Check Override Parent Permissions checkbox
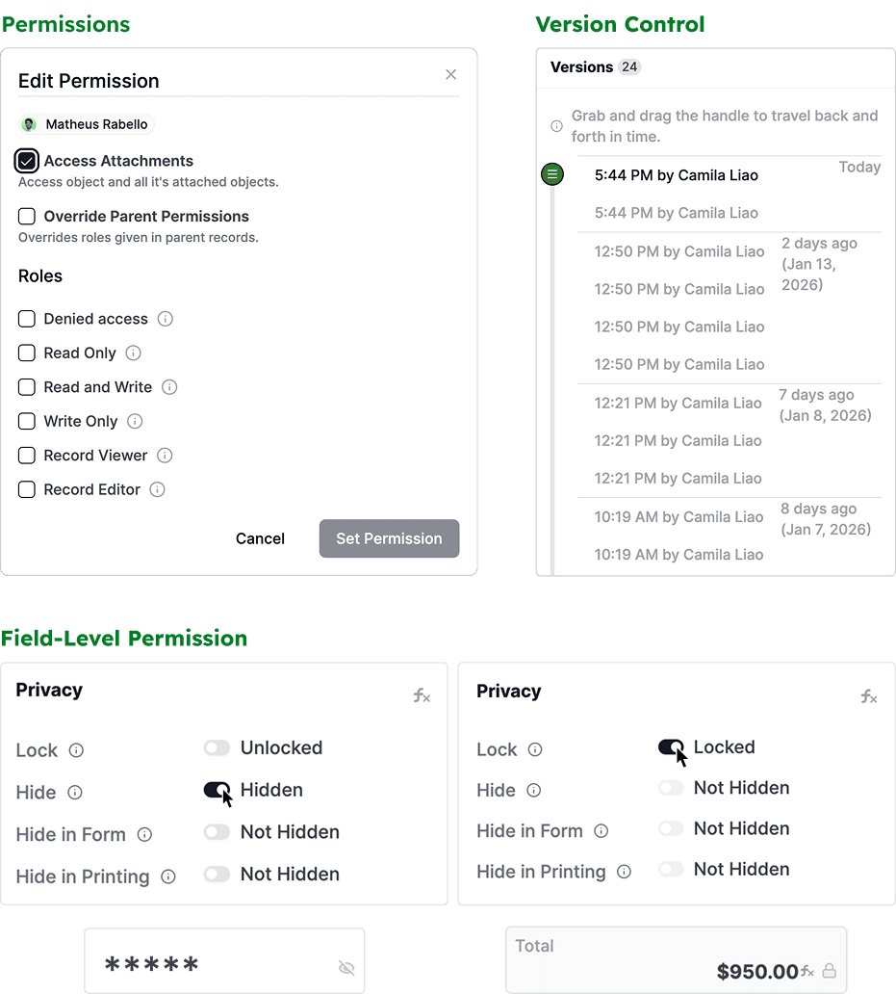The image size is (896, 994). pyautogui.click(x=27, y=216)
